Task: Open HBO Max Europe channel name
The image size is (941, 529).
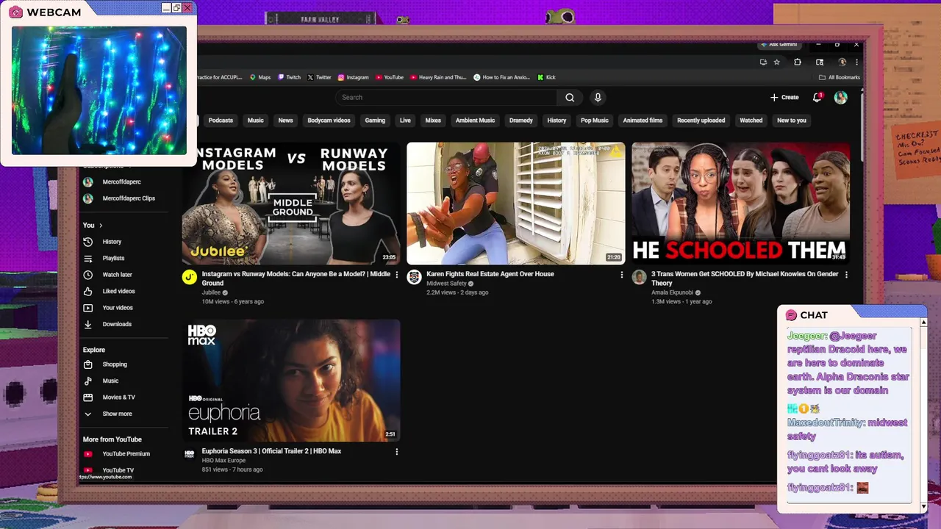Action: tap(223, 461)
